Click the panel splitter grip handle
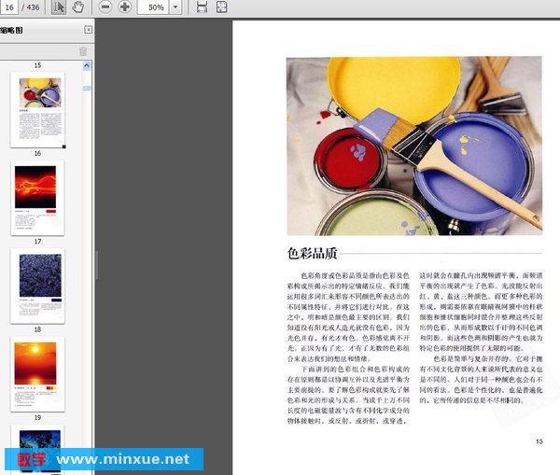This screenshot has height=475, width=560. coord(96,265)
